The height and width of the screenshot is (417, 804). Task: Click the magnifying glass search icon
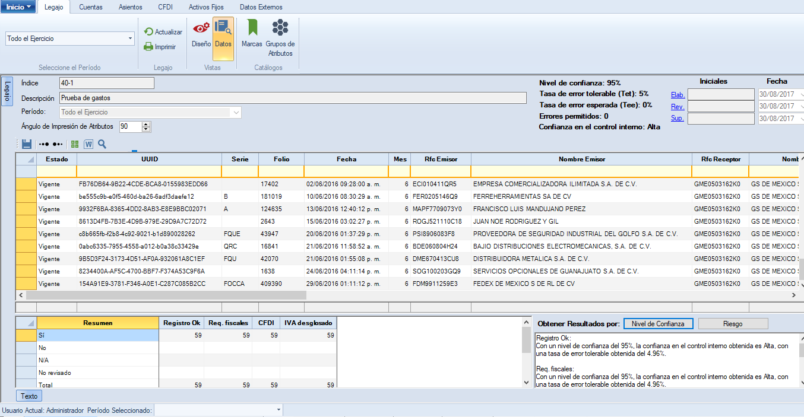tap(102, 144)
